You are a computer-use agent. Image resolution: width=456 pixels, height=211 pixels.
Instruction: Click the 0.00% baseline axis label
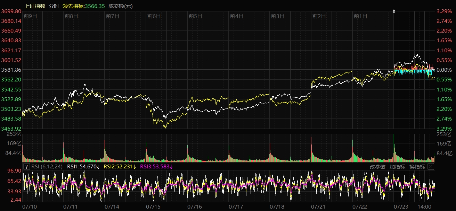tap(444, 70)
